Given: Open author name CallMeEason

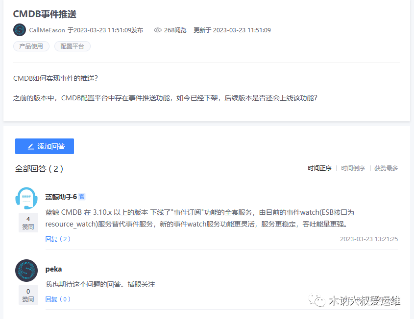Looking at the screenshot, I should pyautogui.click(x=47, y=30).
